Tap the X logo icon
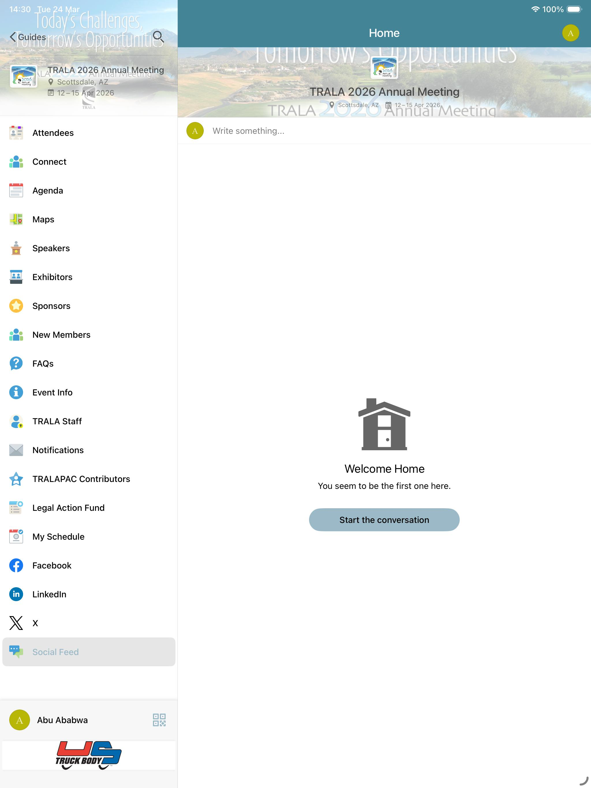This screenshot has width=591, height=788. click(x=16, y=623)
